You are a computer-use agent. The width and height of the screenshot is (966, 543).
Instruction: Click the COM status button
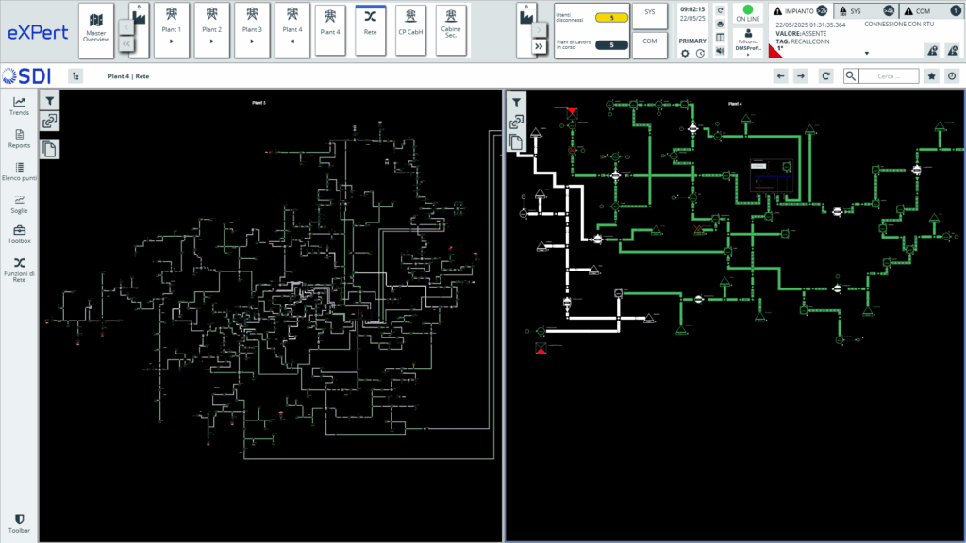[649, 42]
